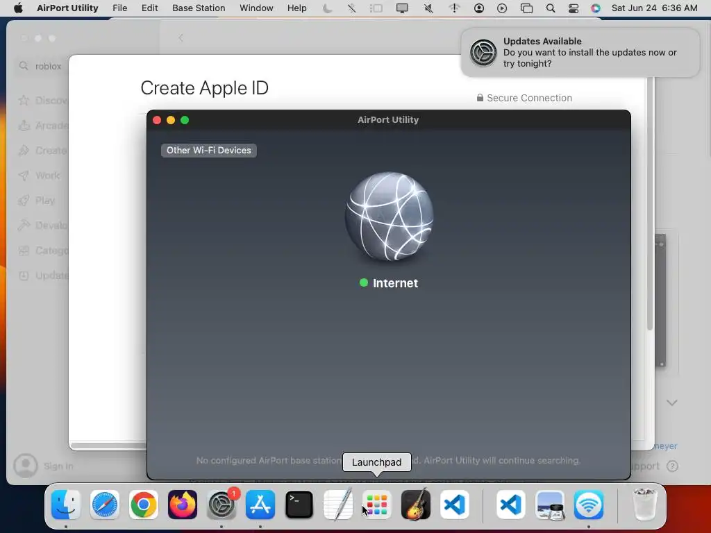Open the Base Station menu

pyautogui.click(x=199, y=8)
